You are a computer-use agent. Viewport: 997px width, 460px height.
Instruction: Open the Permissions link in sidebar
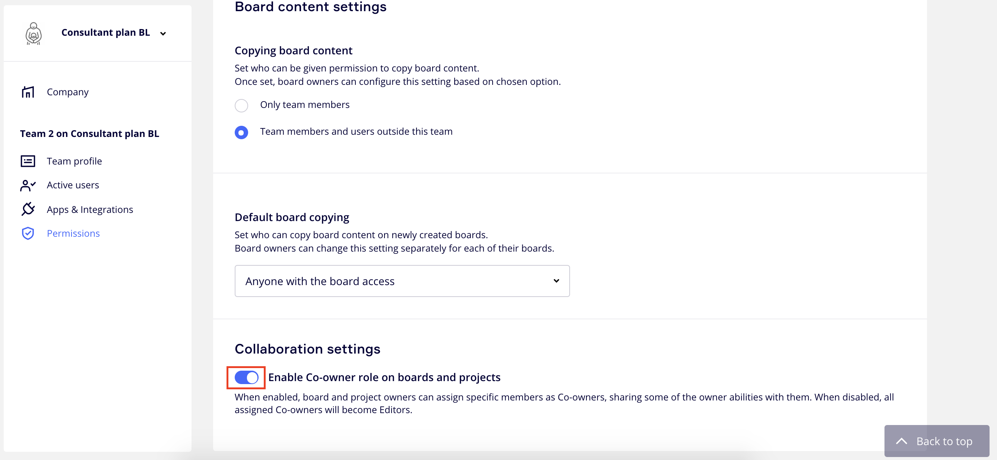(73, 233)
